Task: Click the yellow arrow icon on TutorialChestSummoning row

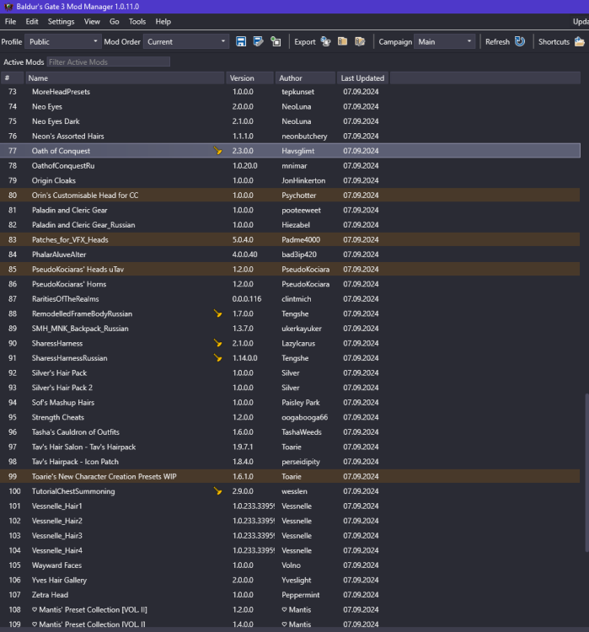Action: point(218,491)
